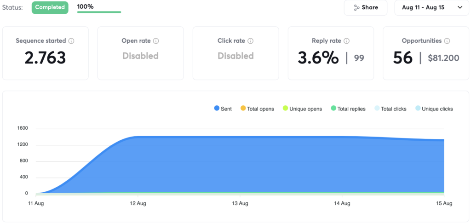Click the blue Sent color dot in legend
This screenshot has width=471, height=224.
coord(217,109)
